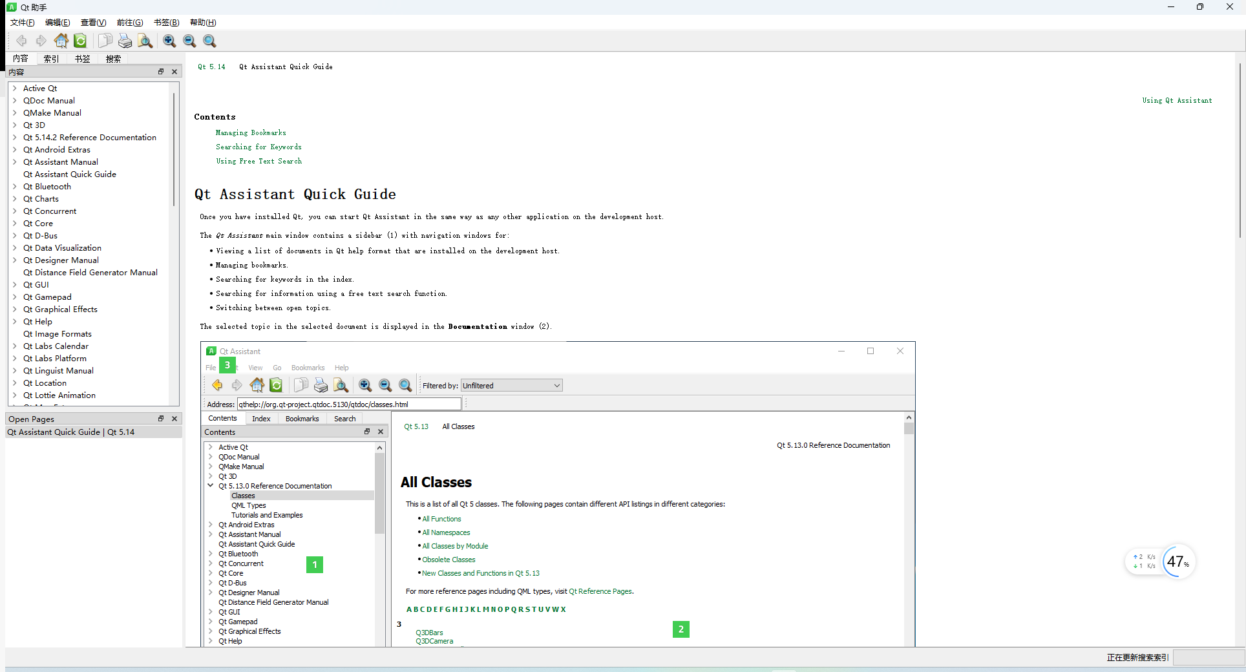Image resolution: width=1246 pixels, height=672 pixels.
Task: Expand the Qt 3D tree node
Action: 15,125
